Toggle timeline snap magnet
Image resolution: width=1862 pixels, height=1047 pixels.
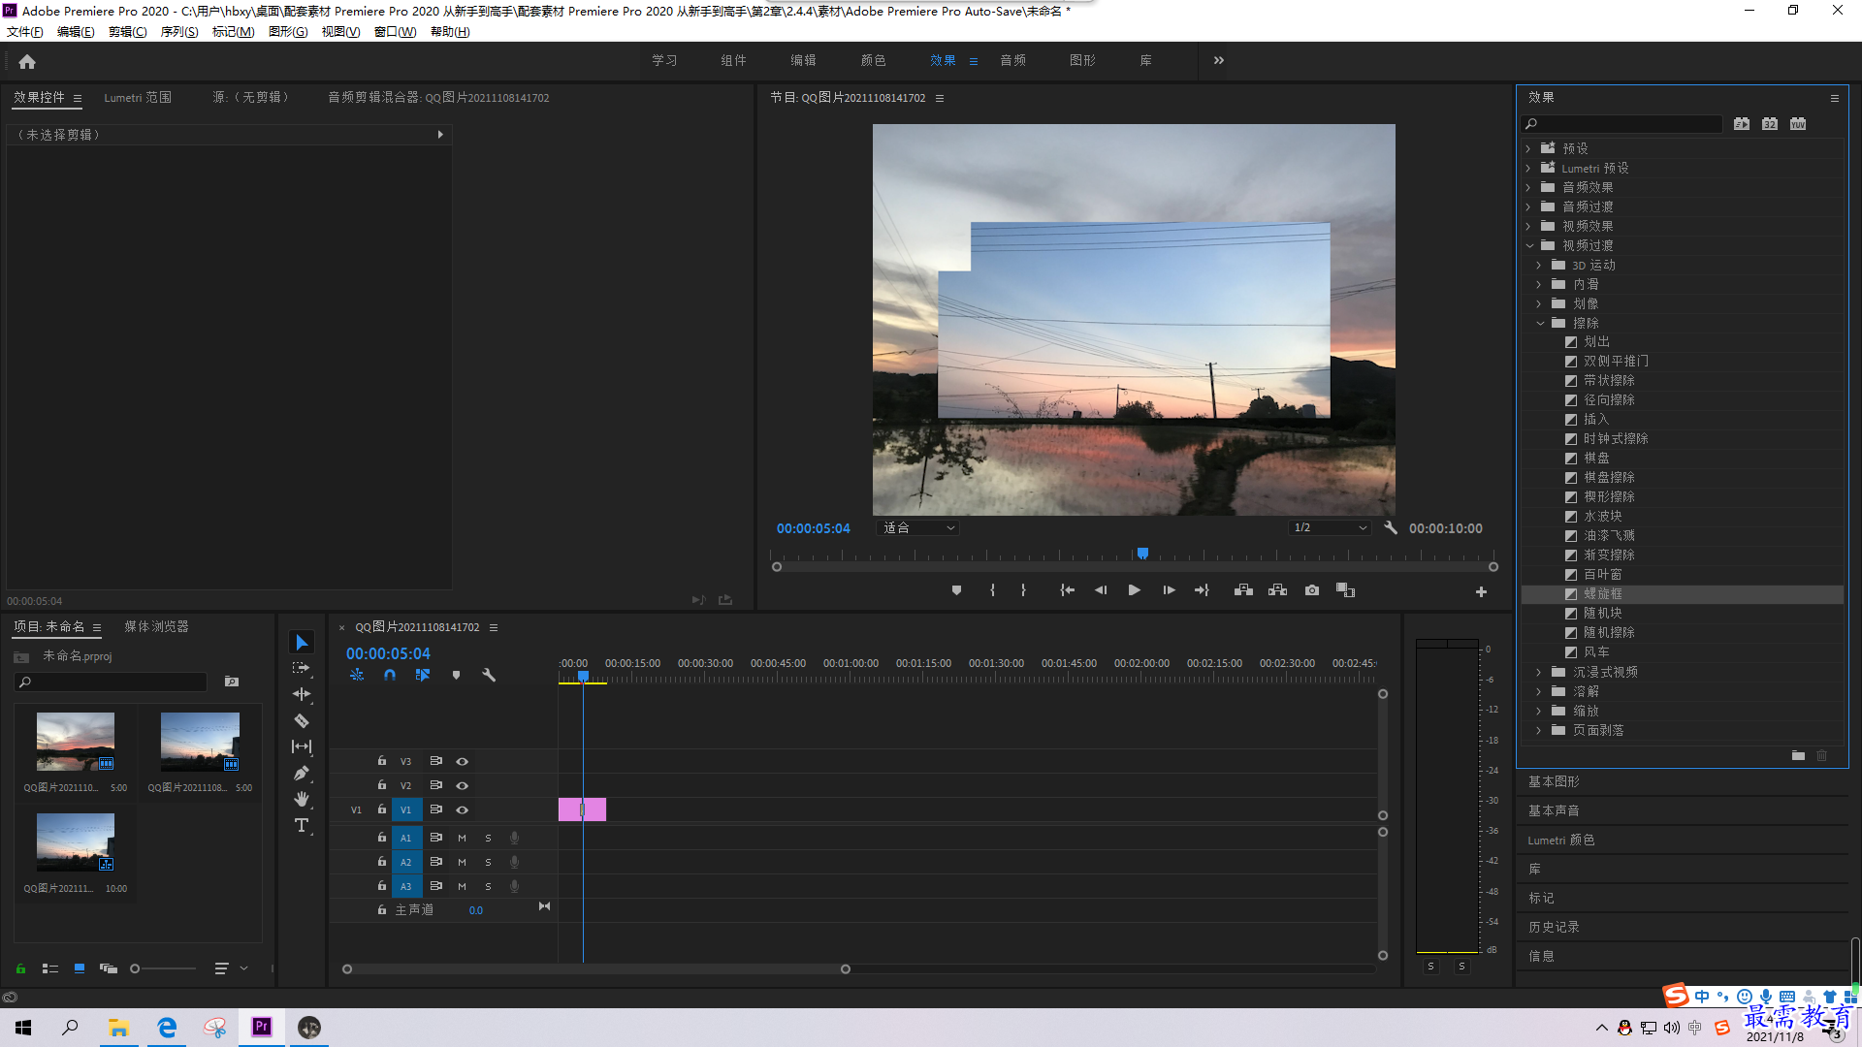(390, 675)
